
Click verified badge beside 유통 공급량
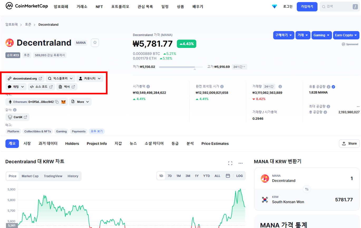pos(333,86)
